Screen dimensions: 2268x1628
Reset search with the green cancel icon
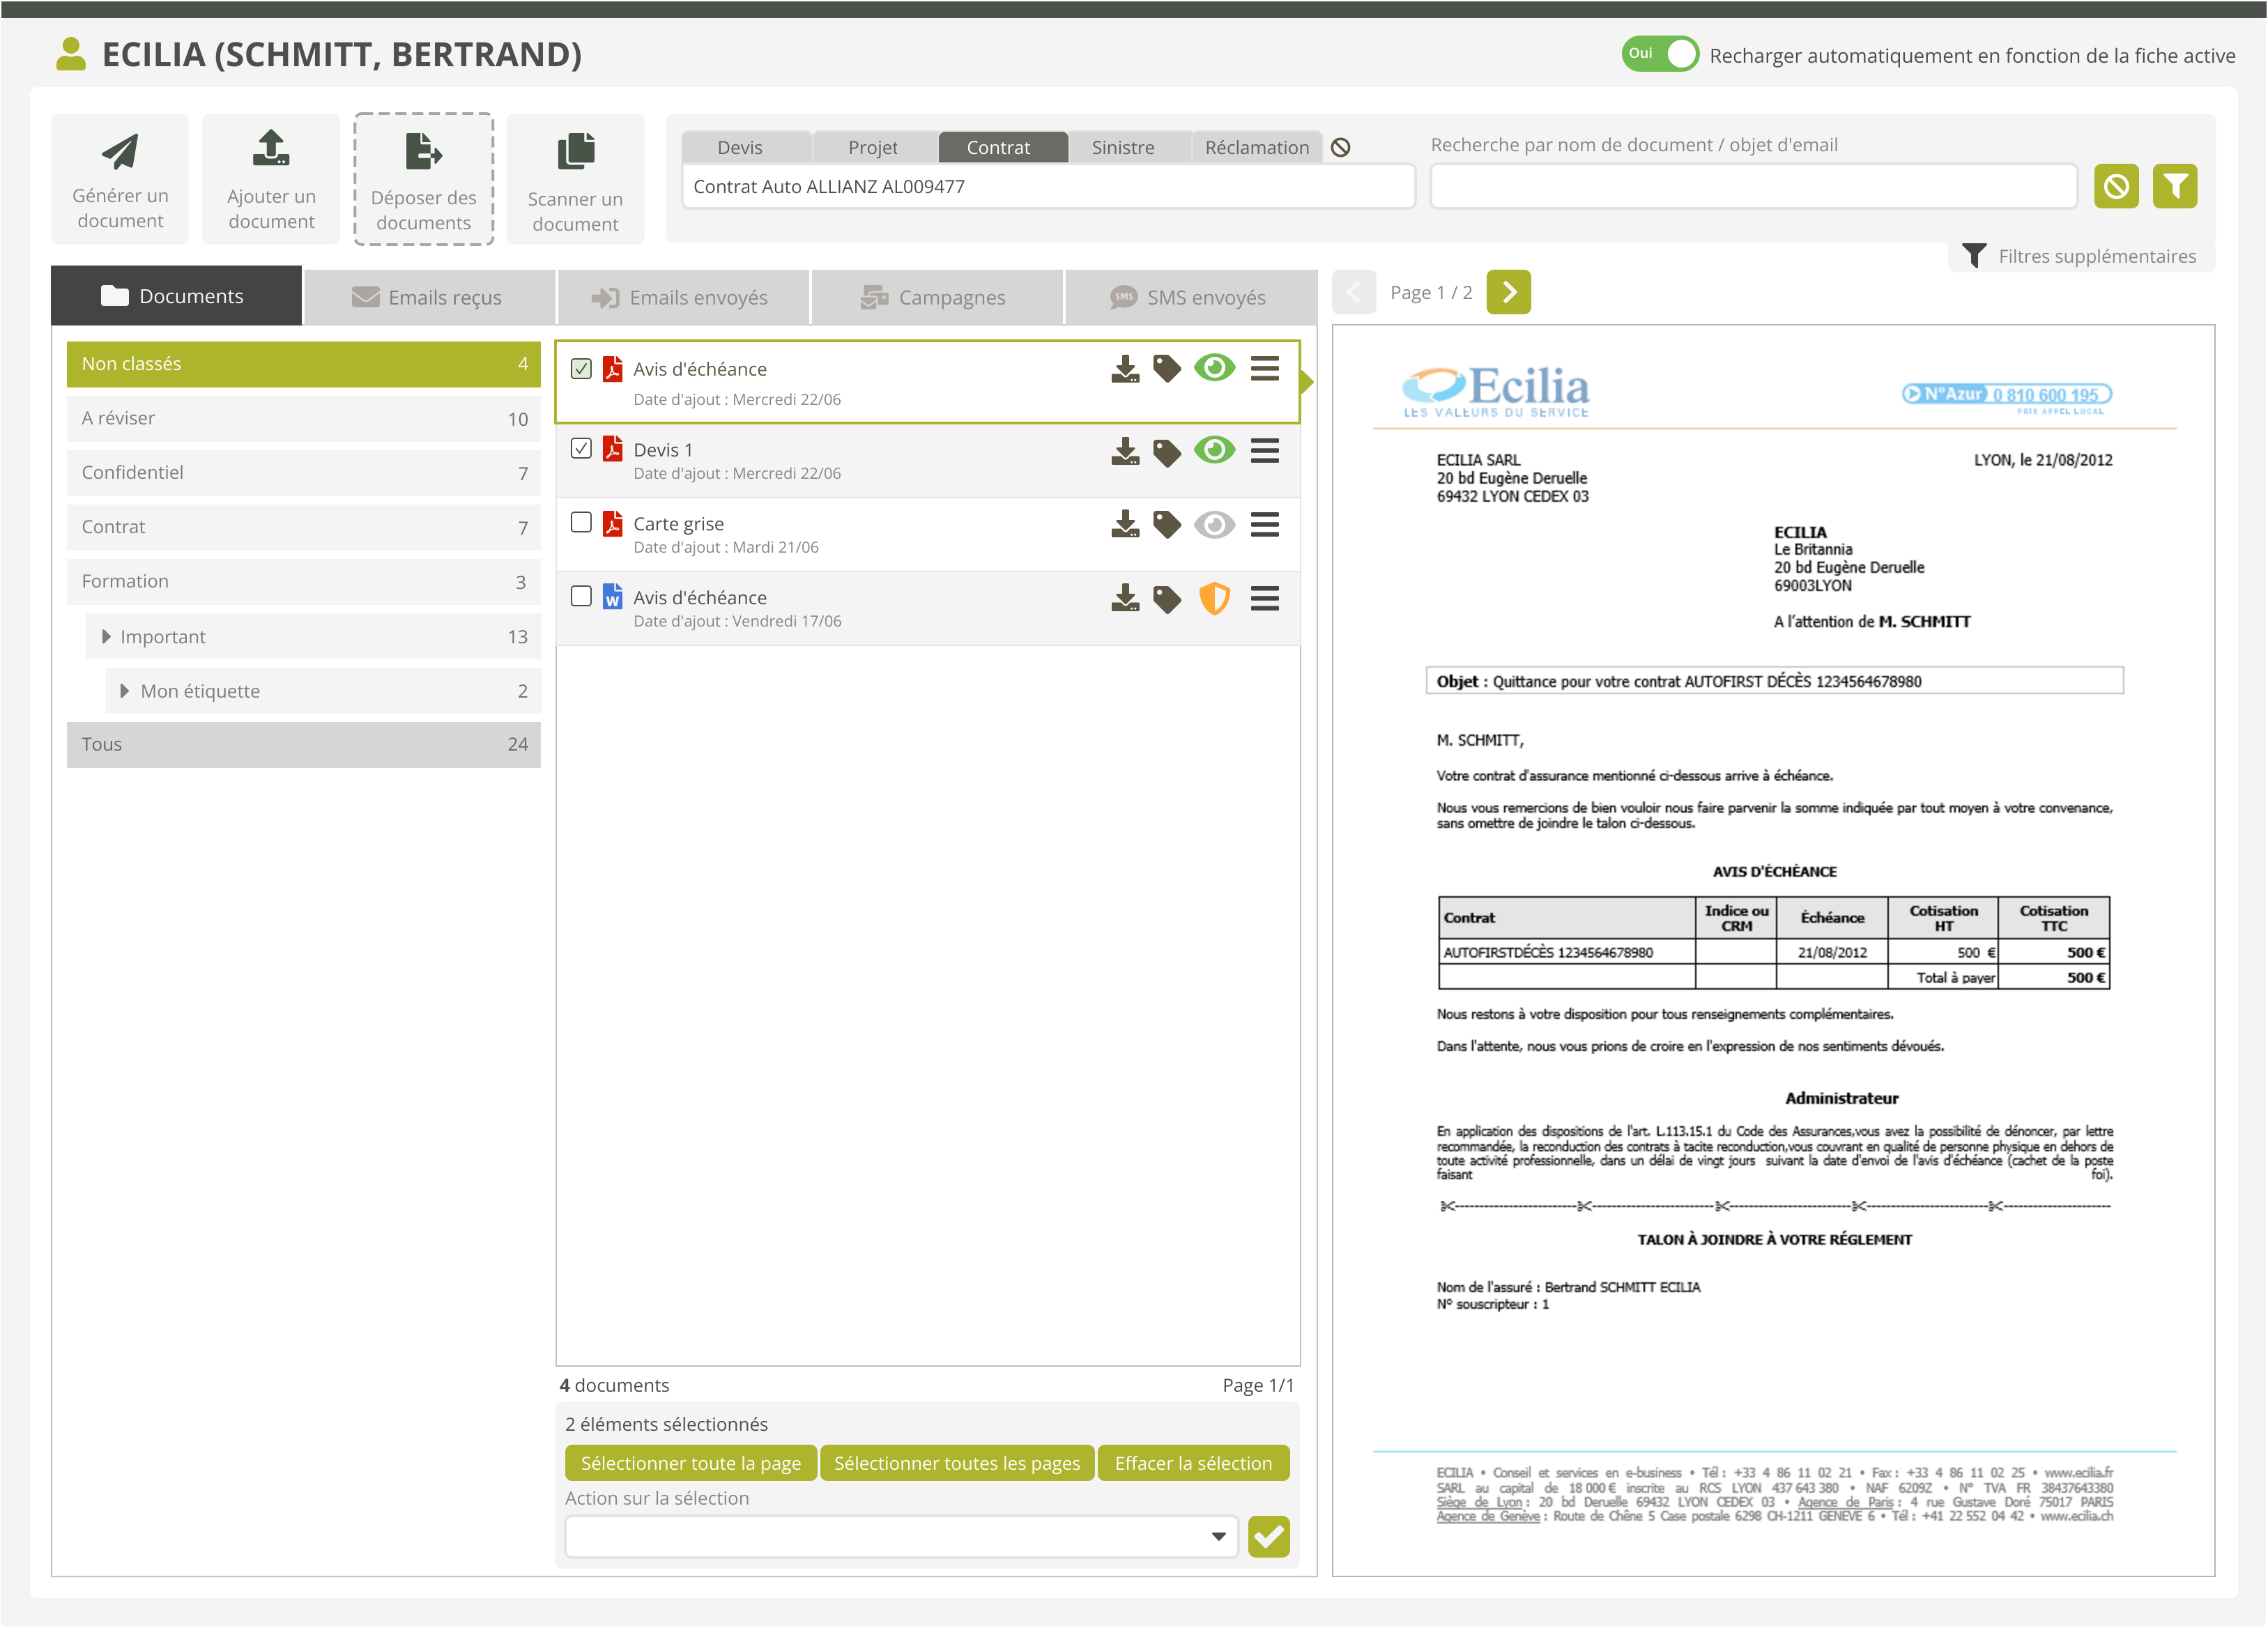point(2115,187)
